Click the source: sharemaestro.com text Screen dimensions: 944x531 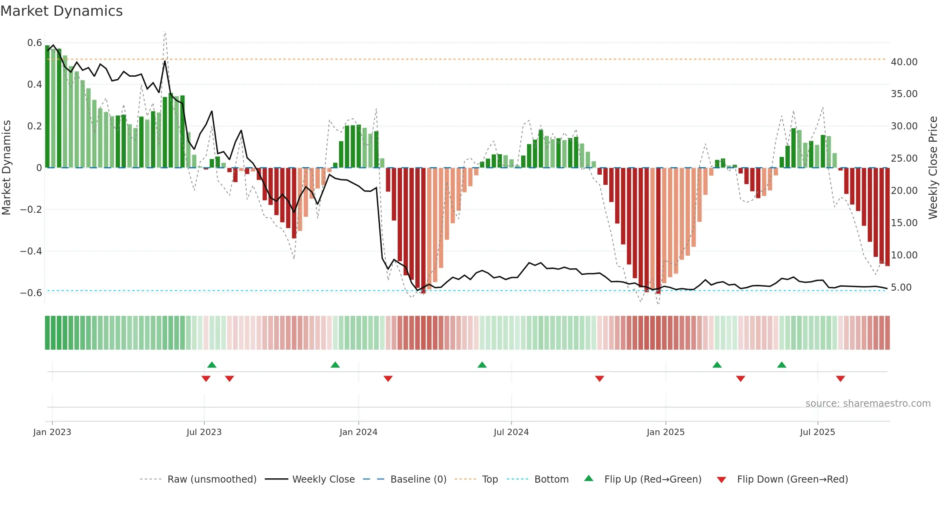click(x=868, y=403)
